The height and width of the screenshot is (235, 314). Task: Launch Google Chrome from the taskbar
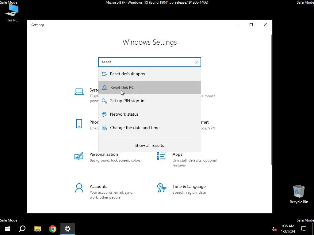53,229
